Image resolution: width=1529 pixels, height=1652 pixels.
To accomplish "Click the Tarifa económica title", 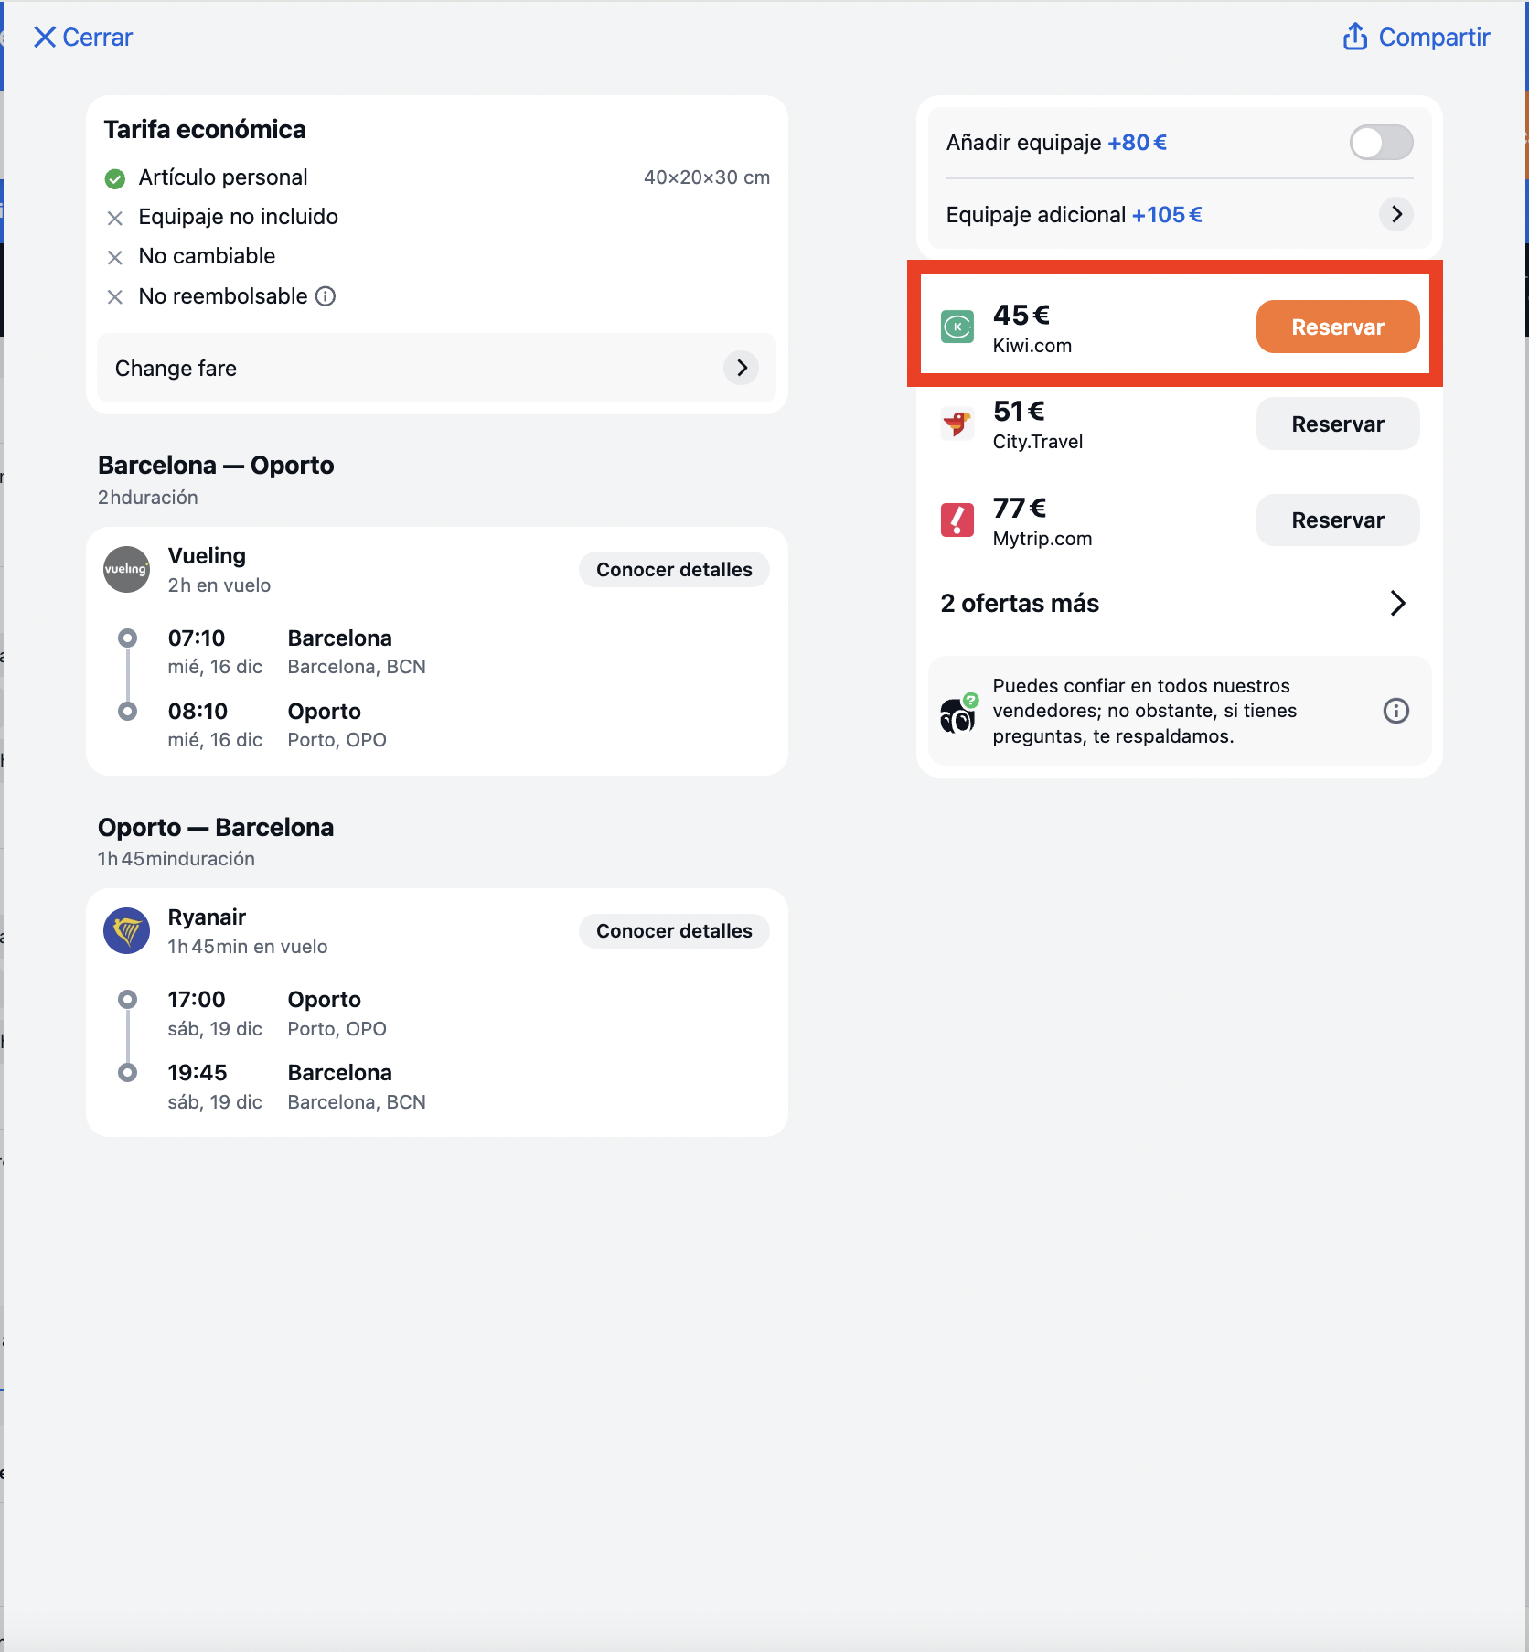I will point(205,129).
